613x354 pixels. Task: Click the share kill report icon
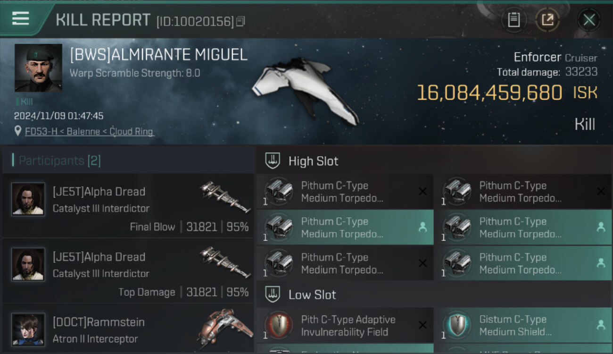pyautogui.click(x=547, y=20)
